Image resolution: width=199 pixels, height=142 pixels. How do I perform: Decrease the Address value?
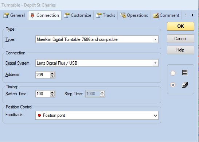[x=52, y=76]
